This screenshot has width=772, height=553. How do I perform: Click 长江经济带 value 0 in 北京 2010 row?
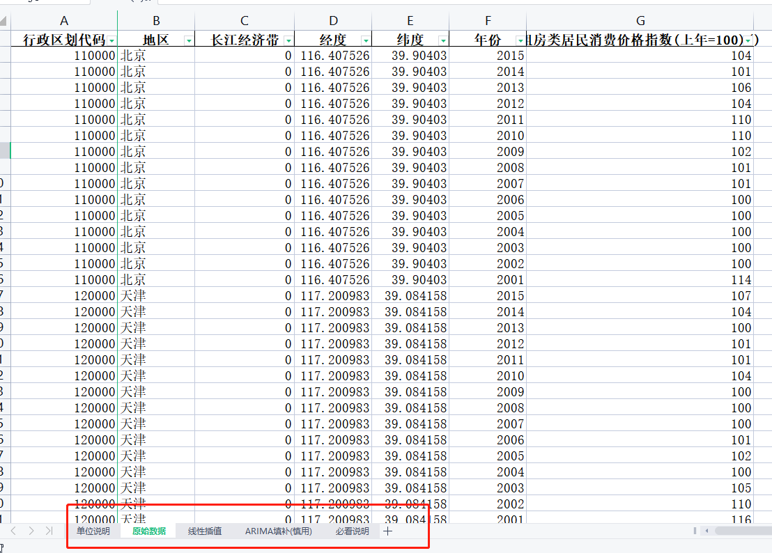pyautogui.click(x=244, y=135)
